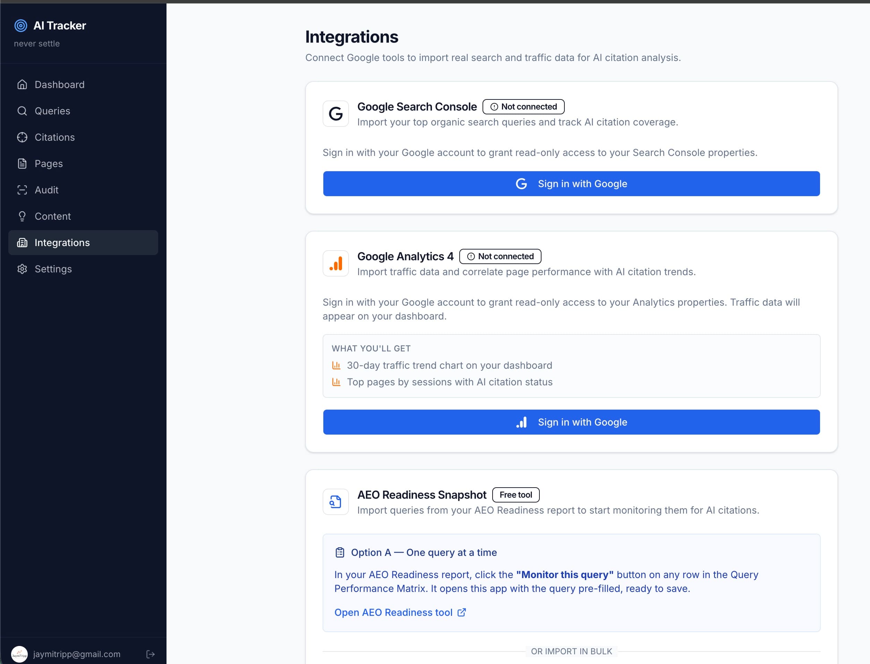Click the Dashboard home icon

pos(22,85)
